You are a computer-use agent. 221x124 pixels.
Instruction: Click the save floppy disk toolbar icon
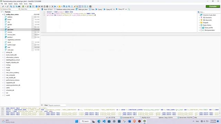coord(64,7)
